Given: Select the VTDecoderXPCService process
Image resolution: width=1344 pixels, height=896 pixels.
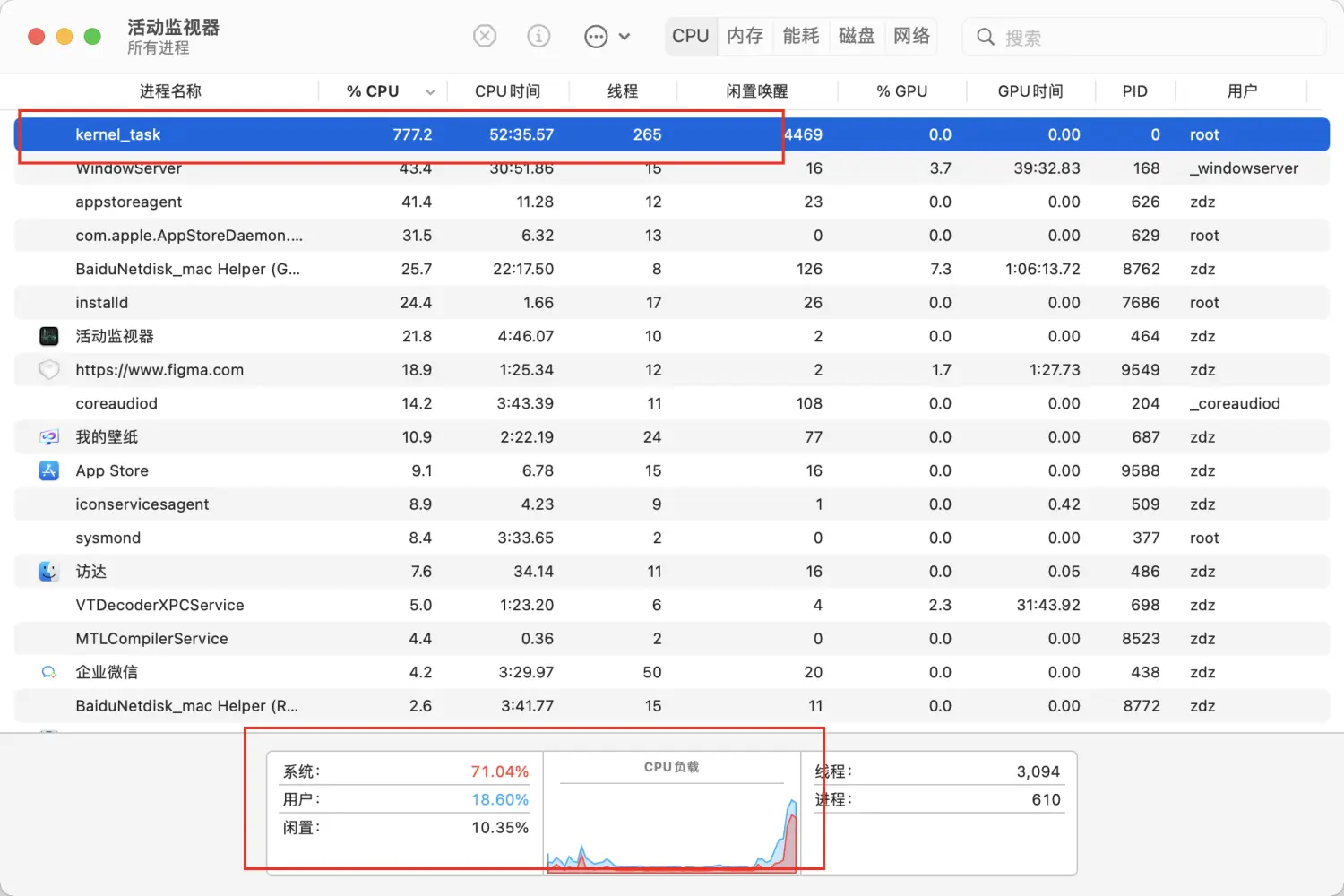Looking at the screenshot, I should (x=159, y=605).
